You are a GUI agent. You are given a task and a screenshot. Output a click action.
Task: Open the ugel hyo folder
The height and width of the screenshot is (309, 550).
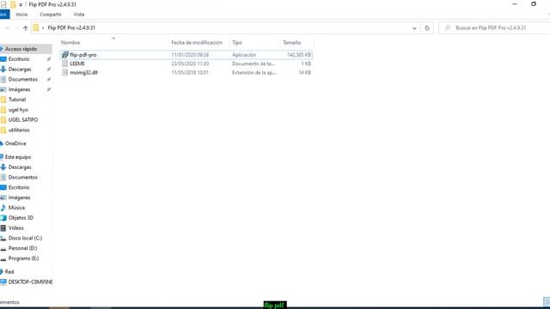point(18,110)
